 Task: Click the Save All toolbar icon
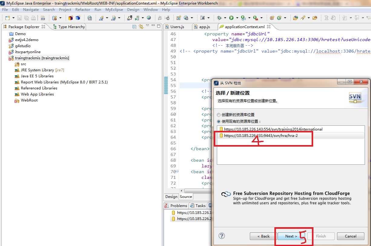(27, 18)
